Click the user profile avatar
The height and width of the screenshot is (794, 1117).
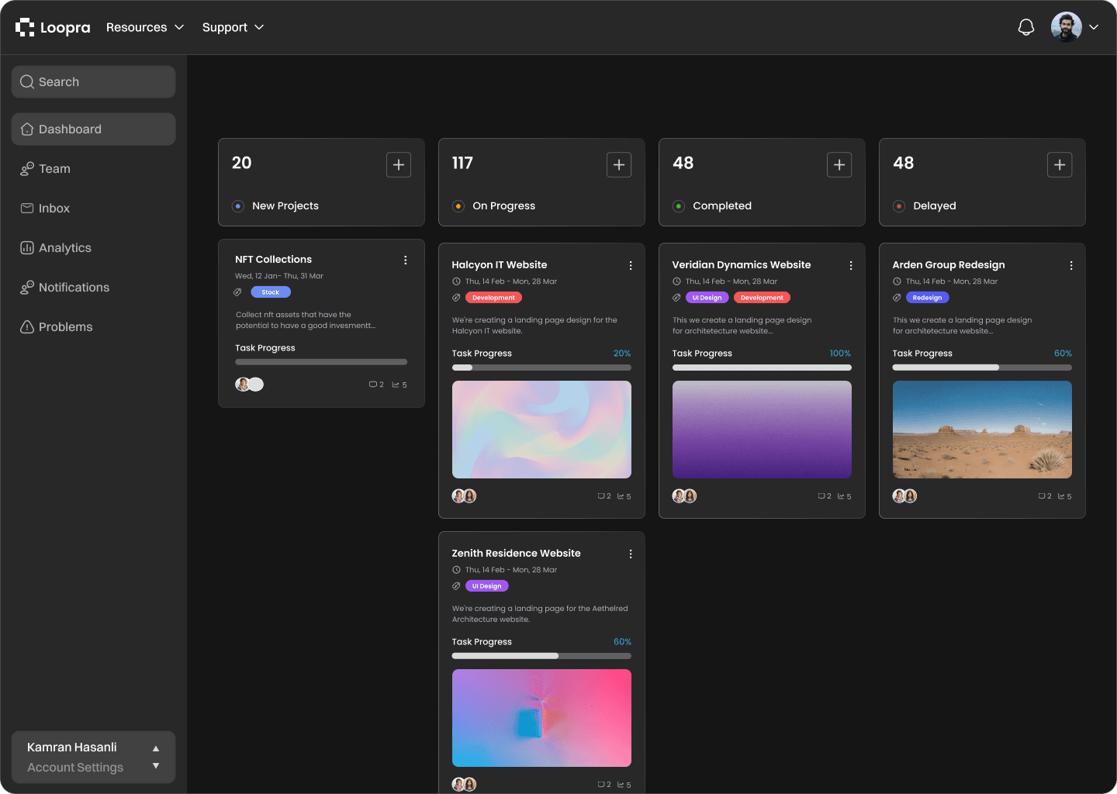pyautogui.click(x=1067, y=27)
